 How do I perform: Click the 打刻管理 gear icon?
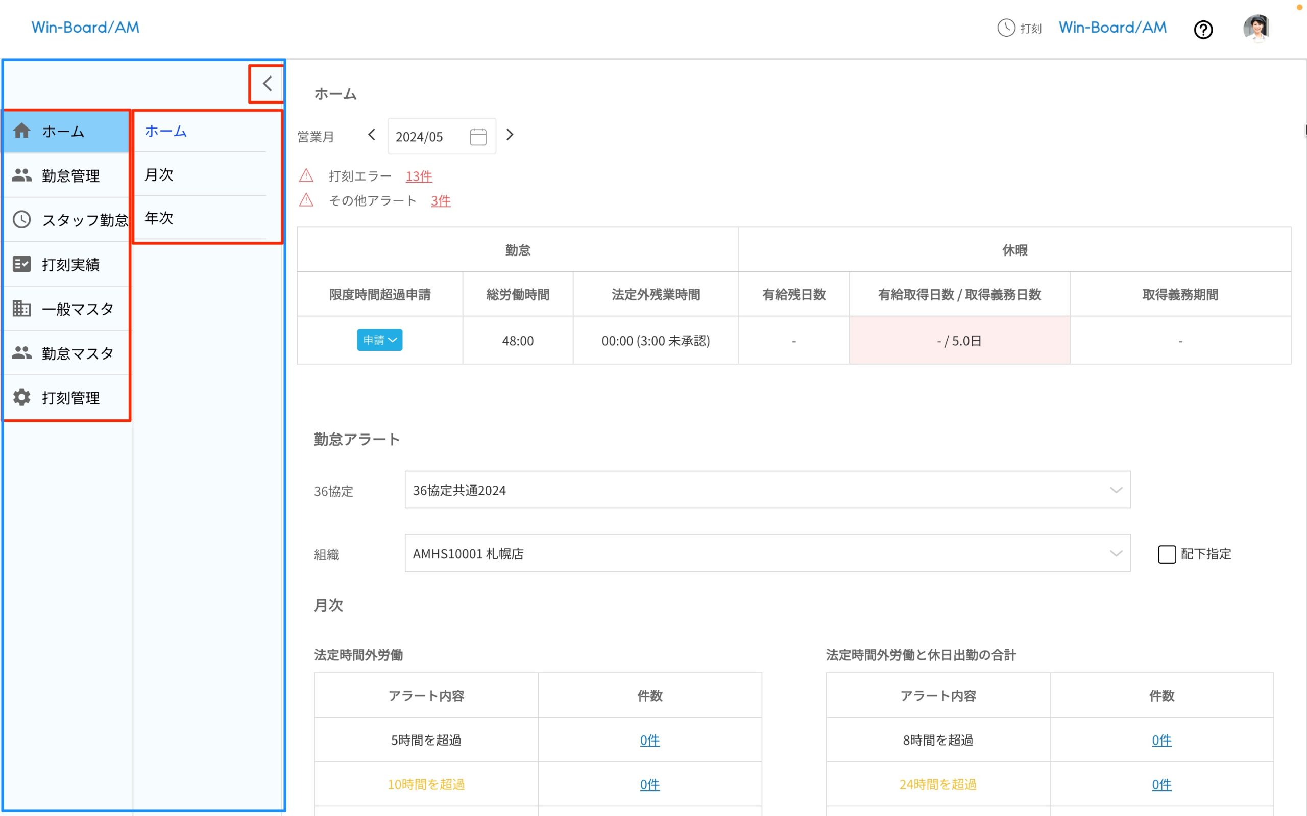22,397
